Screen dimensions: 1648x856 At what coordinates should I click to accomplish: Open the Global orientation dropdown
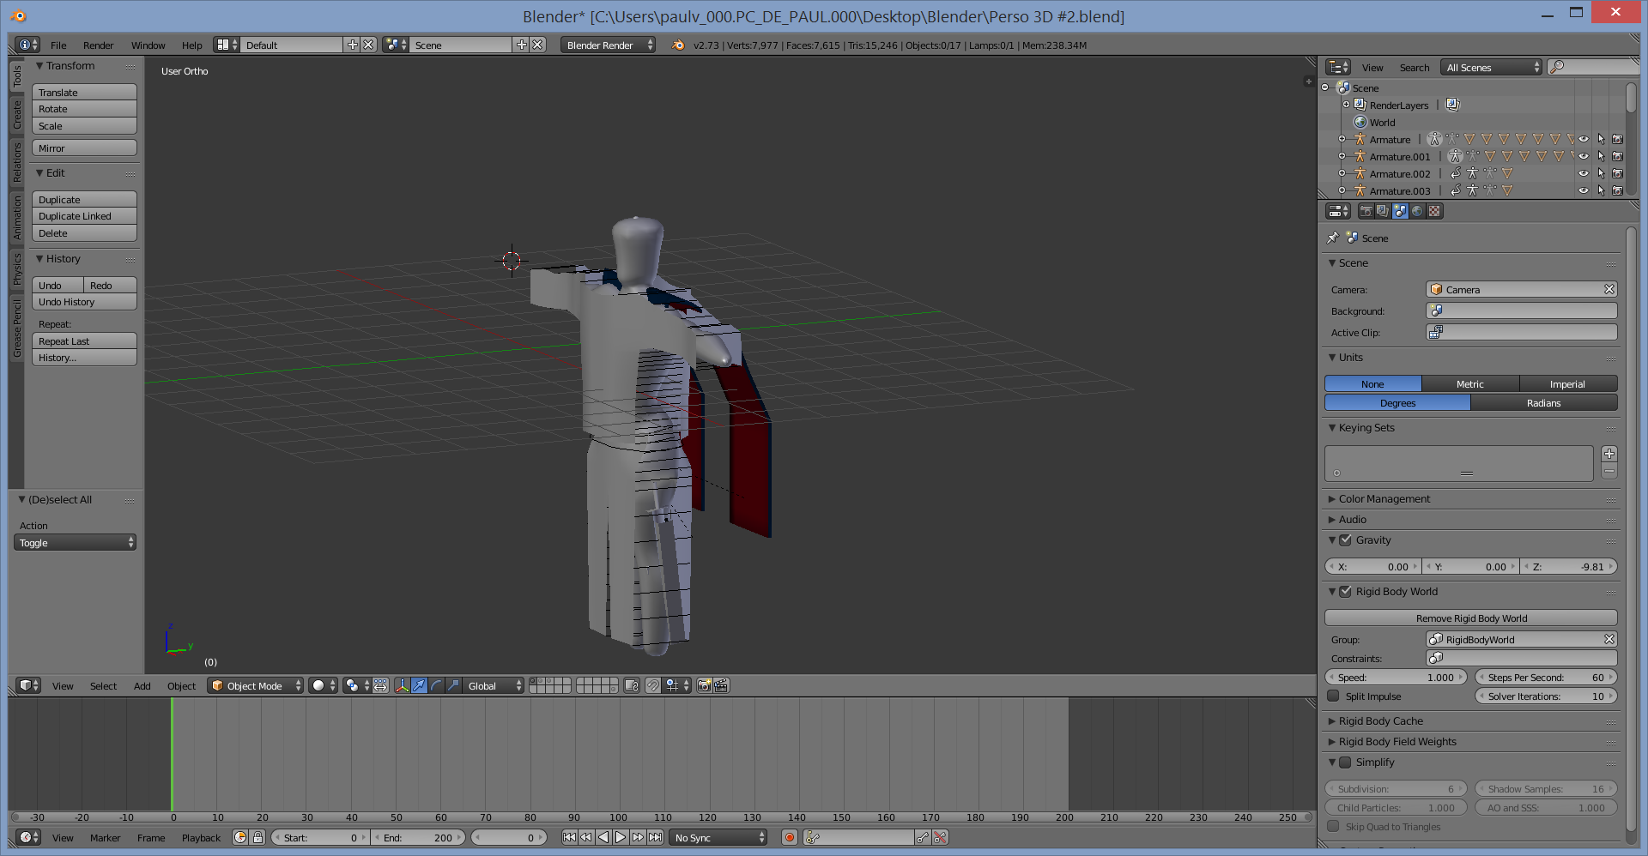point(494,685)
